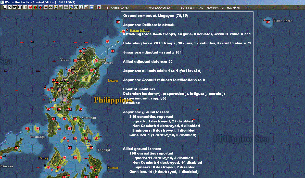The image size is (305, 178).
Task: Click the save game disk icon
Action: pyautogui.click(x=5, y=7)
